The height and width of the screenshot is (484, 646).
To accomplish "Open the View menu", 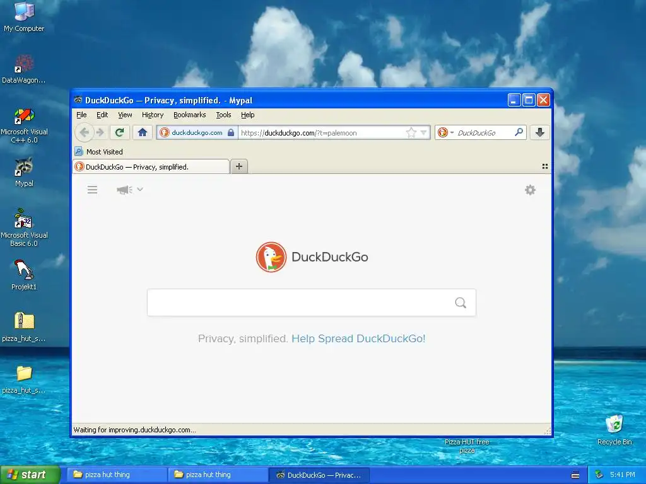I will tap(125, 115).
